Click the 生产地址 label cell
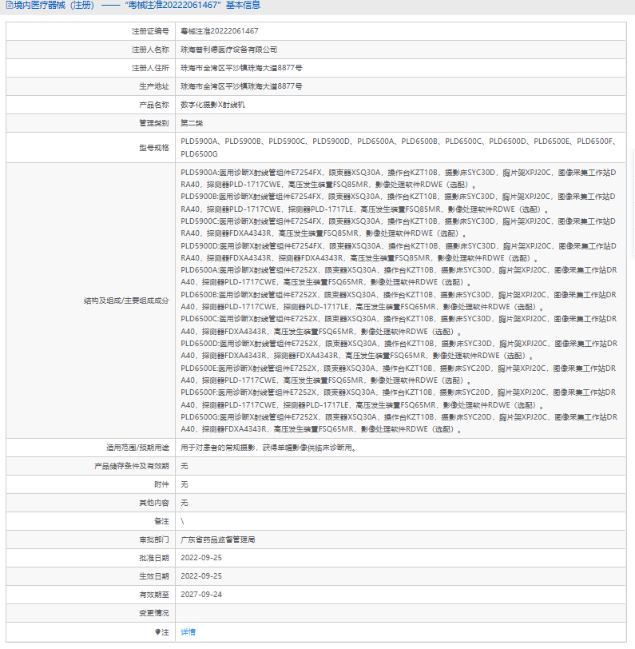 [x=91, y=86]
